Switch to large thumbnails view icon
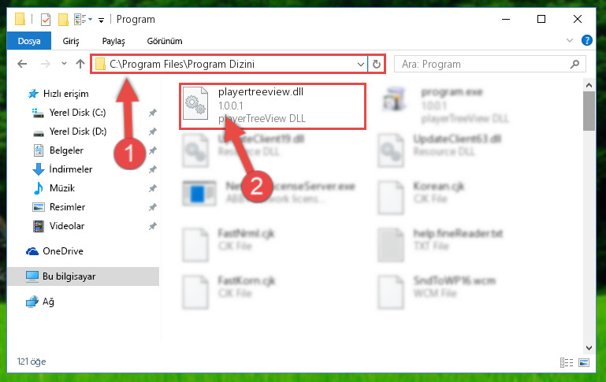The width and height of the screenshot is (606, 382). point(584,362)
